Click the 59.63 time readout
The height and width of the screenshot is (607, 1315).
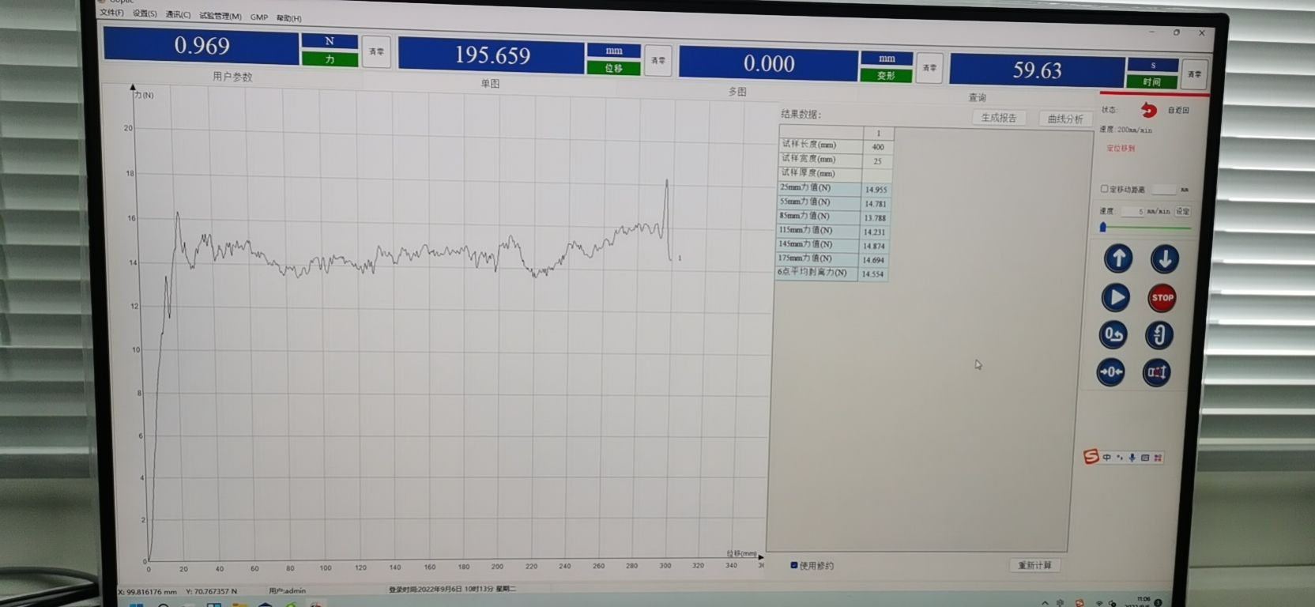[x=1037, y=70]
